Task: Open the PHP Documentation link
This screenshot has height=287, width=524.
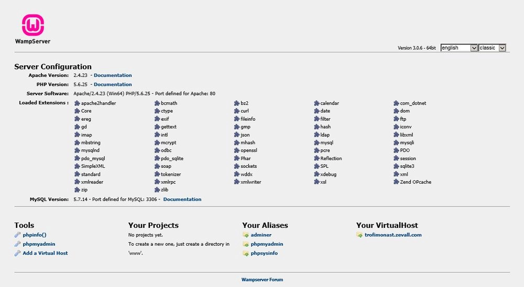Action: 113,84
